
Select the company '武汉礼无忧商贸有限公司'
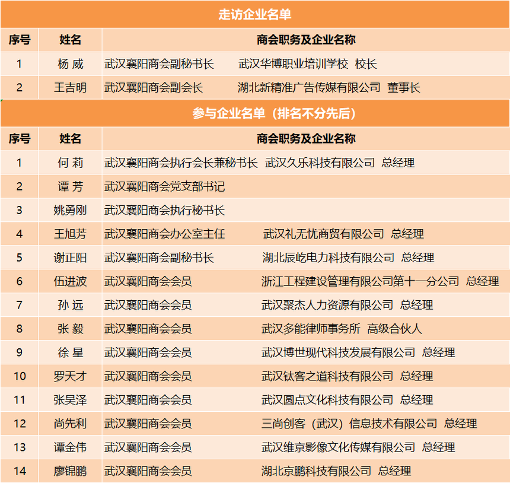[323, 234]
